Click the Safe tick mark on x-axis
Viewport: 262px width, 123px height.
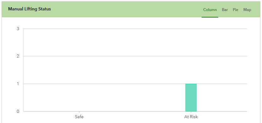pos(79,112)
